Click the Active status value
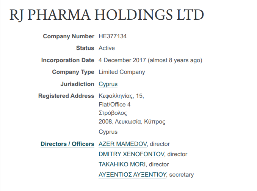Viewport: 257px width, 191px height. (107, 48)
